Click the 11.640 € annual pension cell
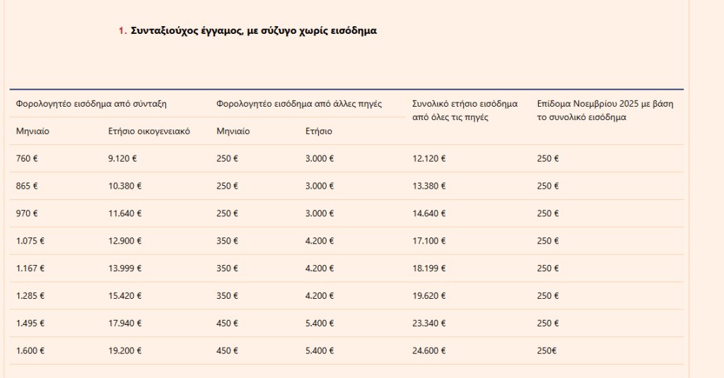This screenshot has height=378, width=724. 124,213
